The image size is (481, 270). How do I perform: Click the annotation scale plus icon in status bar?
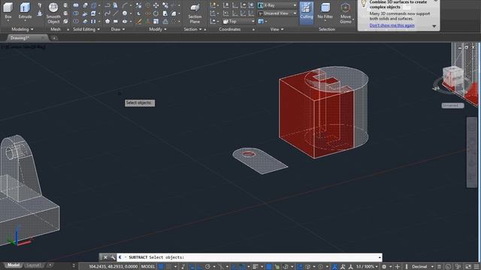[398, 267]
